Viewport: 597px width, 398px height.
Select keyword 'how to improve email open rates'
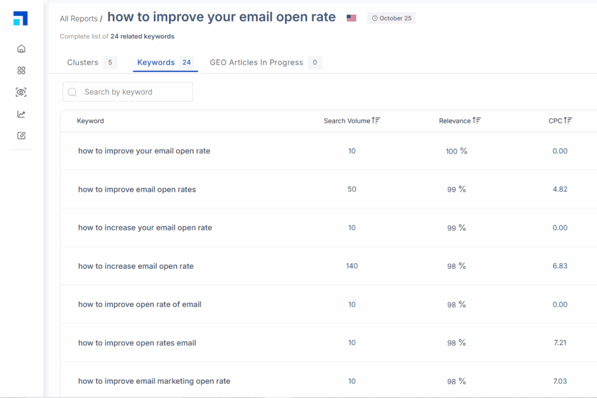pyautogui.click(x=137, y=189)
